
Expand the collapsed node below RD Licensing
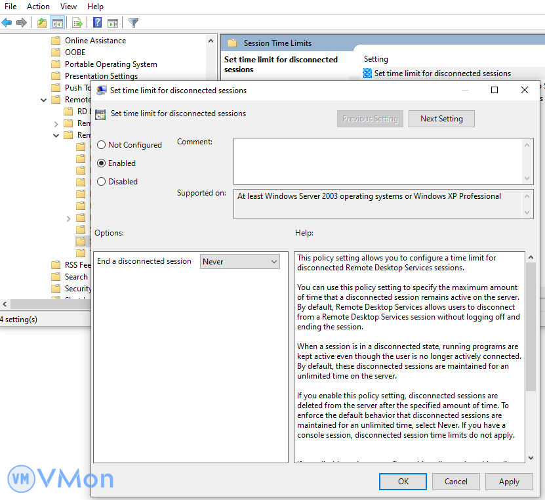(x=56, y=123)
